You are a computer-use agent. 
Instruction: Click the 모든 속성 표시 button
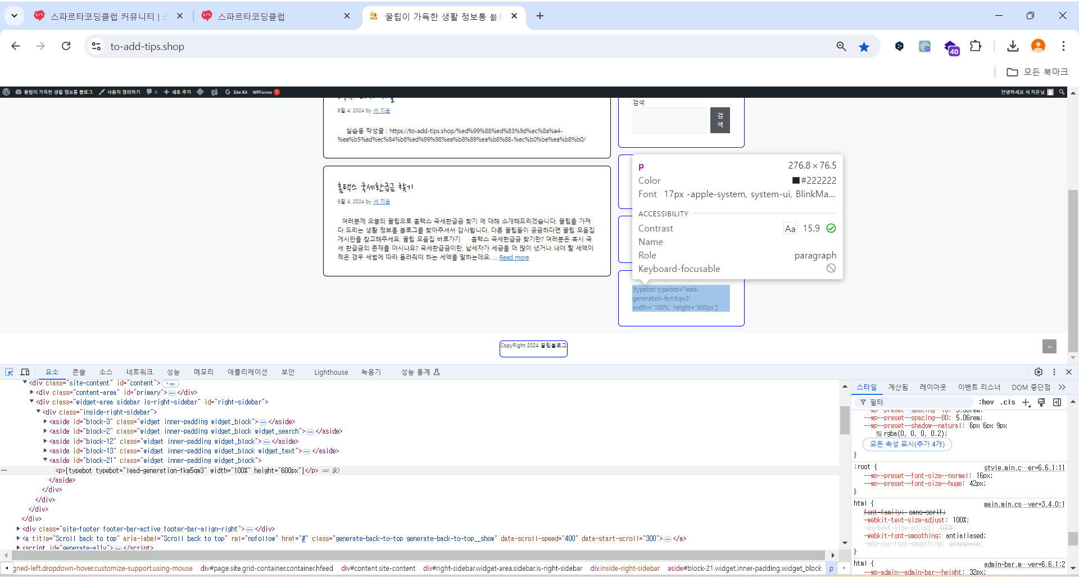coord(907,444)
